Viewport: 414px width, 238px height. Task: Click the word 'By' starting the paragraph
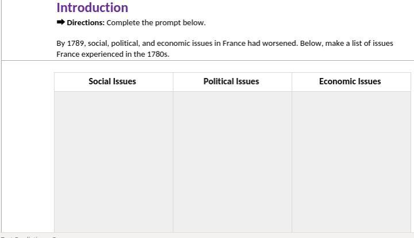click(x=61, y=44)
